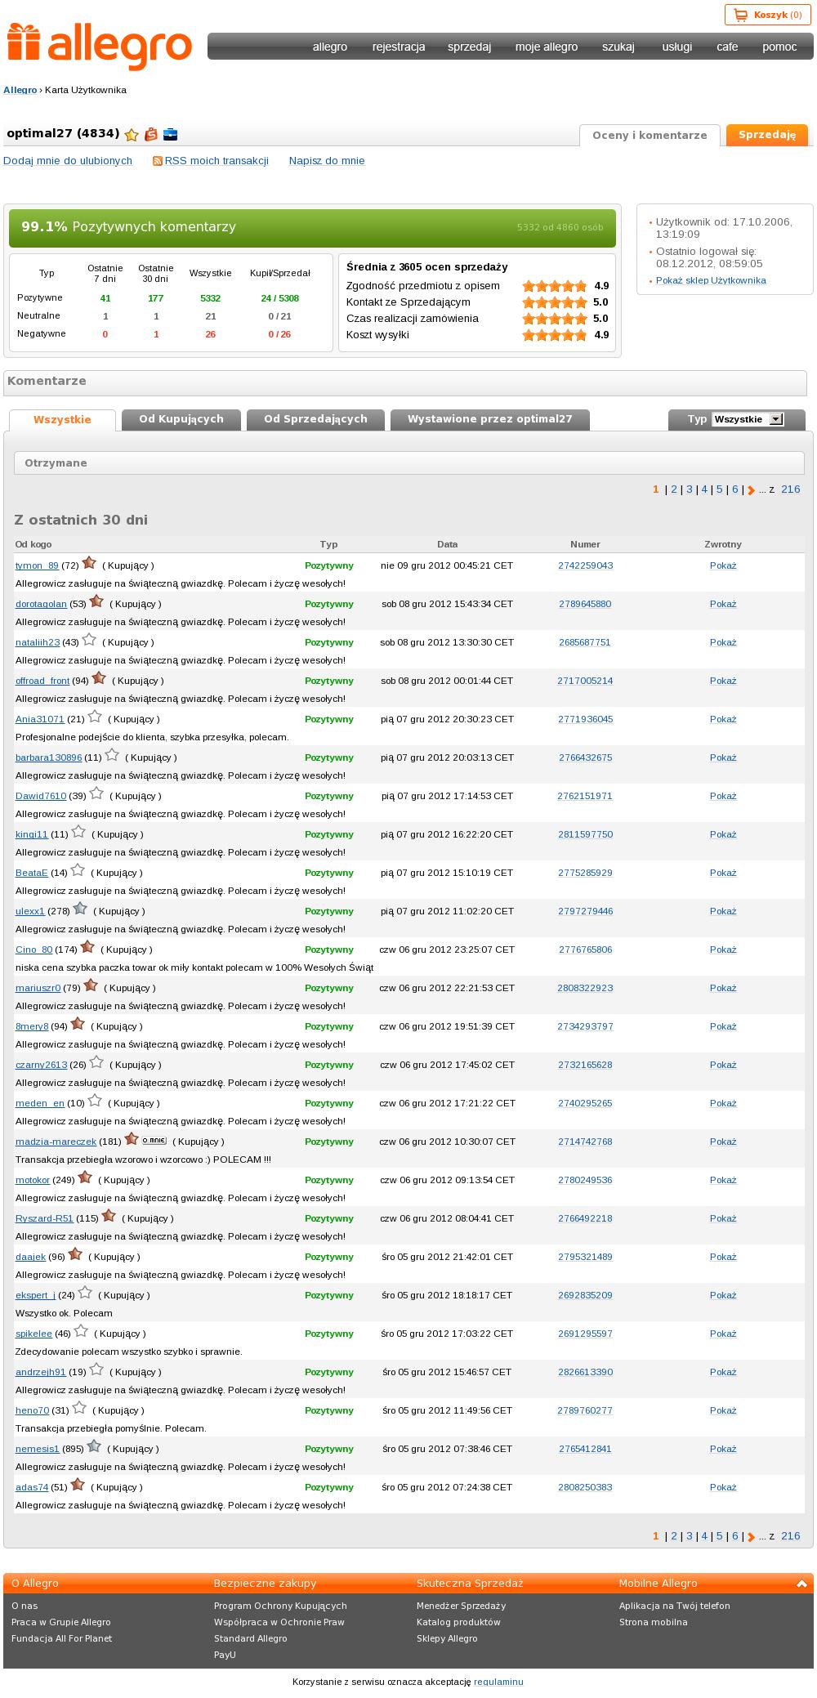Click the star icon next to ulexx1
Screen dimensions: 817x1698
coord(80,909)
